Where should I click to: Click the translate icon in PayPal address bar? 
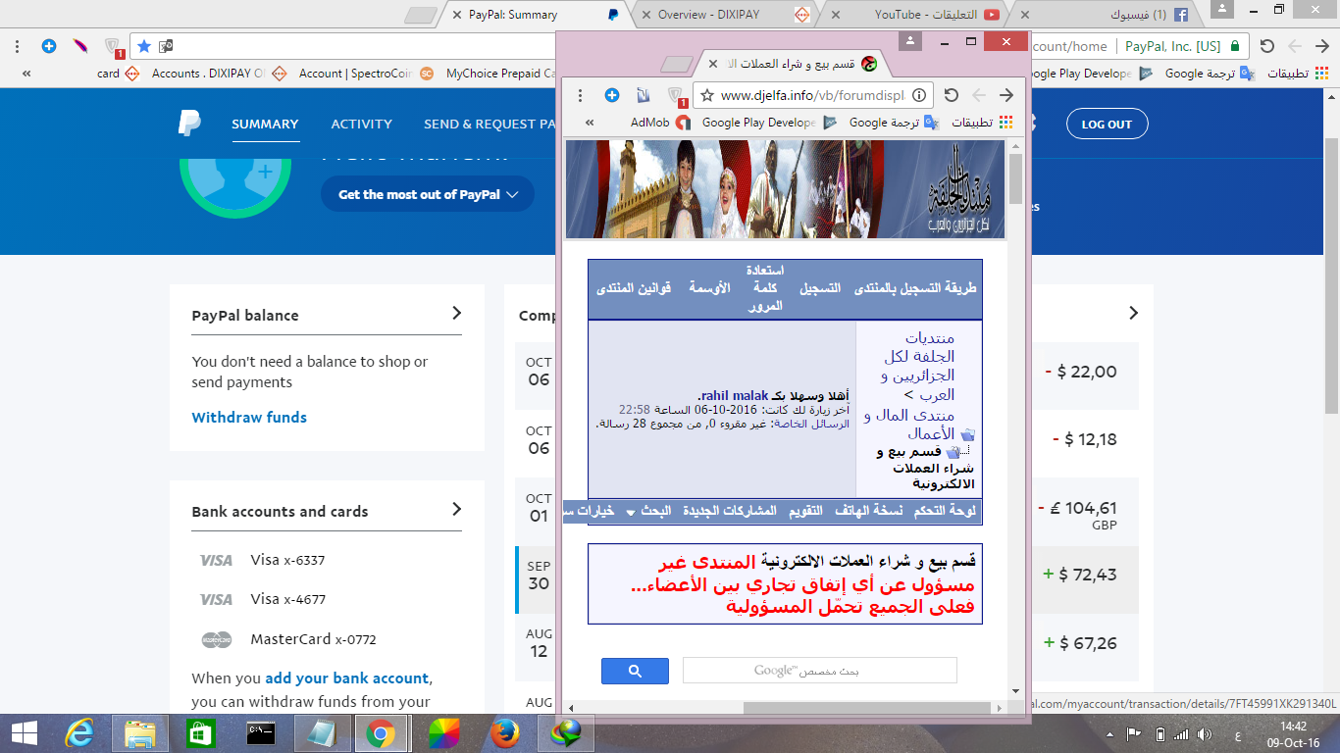(167, 46)
